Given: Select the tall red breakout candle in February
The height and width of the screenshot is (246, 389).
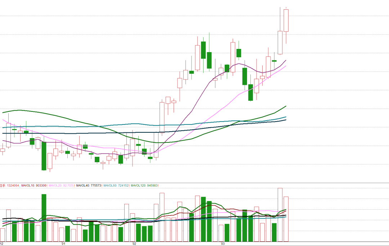Looking at the screenshot, I should click(x=162, y=117).
